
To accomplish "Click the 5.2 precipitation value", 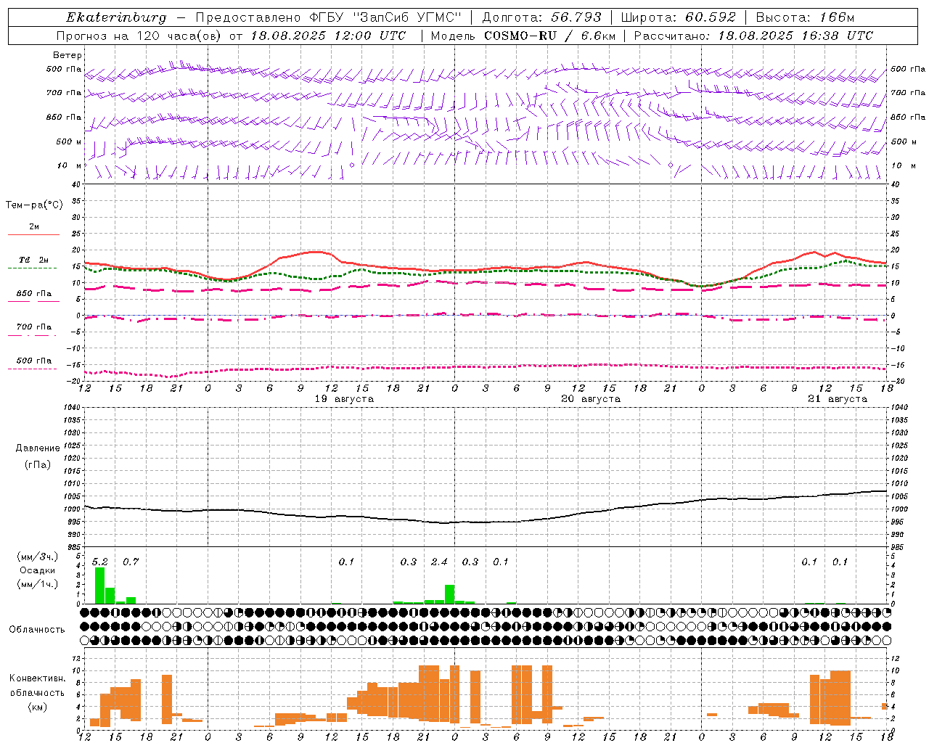I will [x=99, y=562].
